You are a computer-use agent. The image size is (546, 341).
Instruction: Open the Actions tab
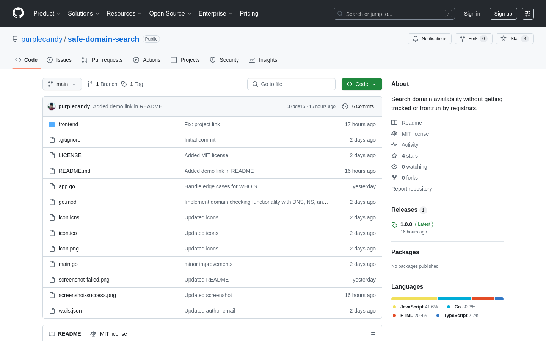147,60
